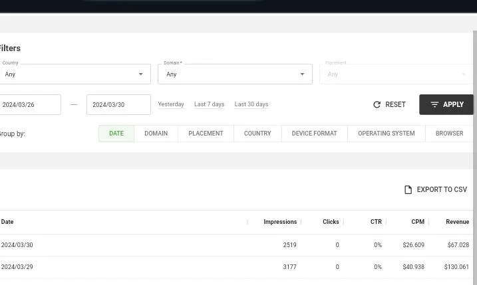Group by DOMAIN
477x285 pixels.
(x=156, y=134)
